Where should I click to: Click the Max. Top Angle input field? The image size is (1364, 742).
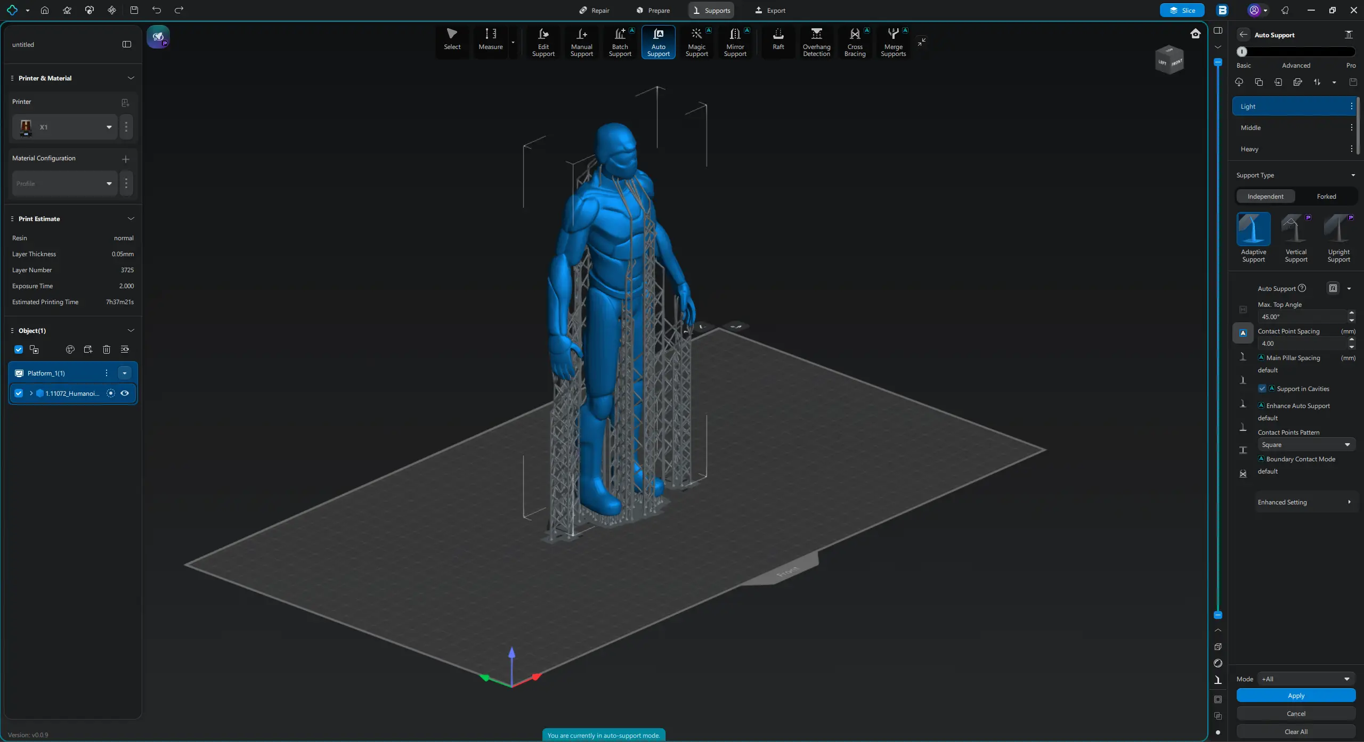(1302, 317)
